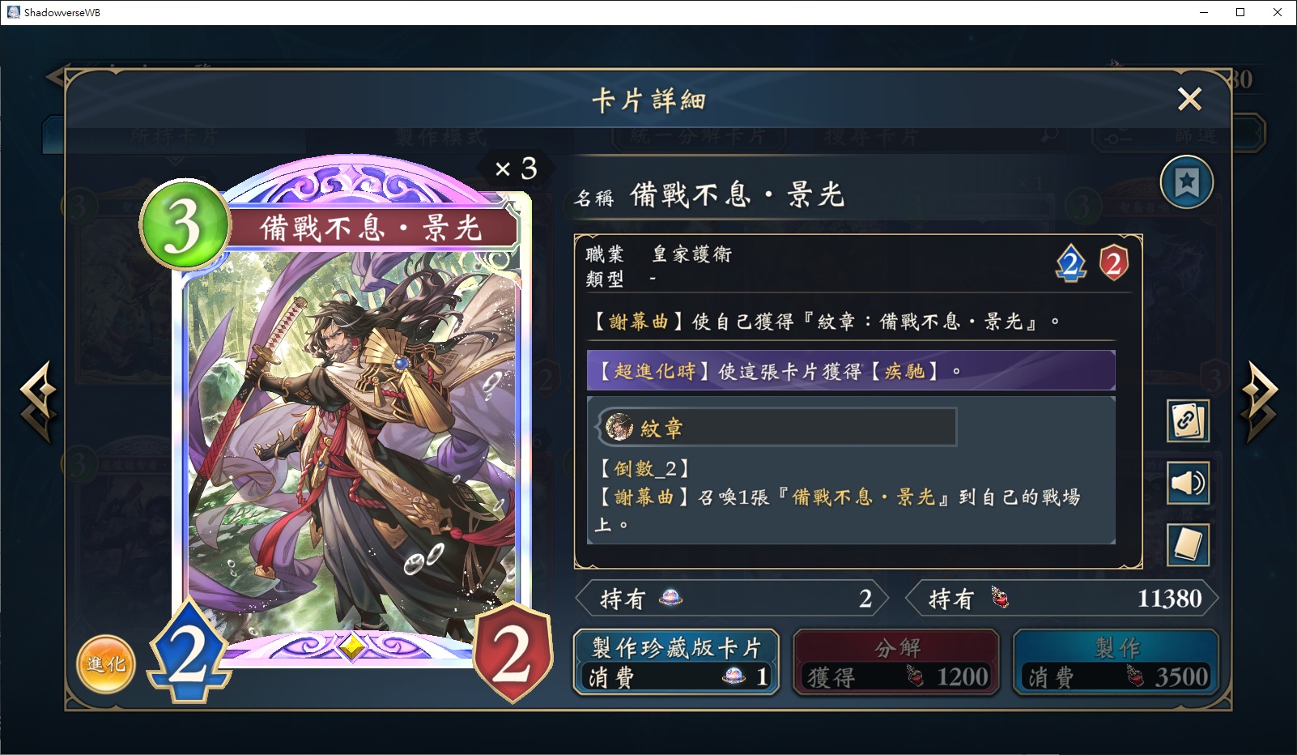Click the 分解 liquefy button
1297x755 pixels.
click(x=896, y=663)
